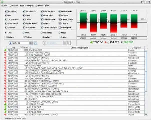The height and width of the screenshot is (120, 151).
Task: Click the 072006 bar in the chart
Action: 83,20
